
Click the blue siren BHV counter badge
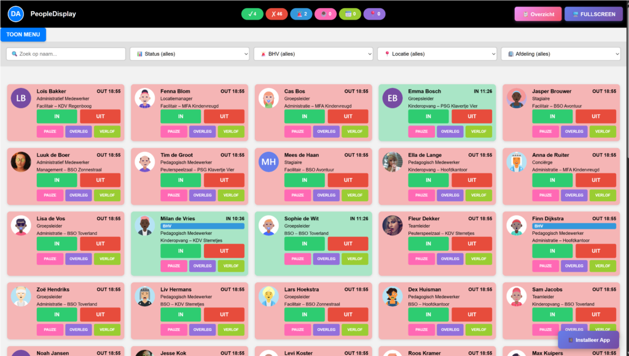pyautogui.click(x=301, y=14)
